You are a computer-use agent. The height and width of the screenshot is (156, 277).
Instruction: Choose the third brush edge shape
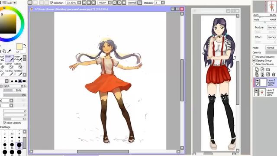point(20,81)
